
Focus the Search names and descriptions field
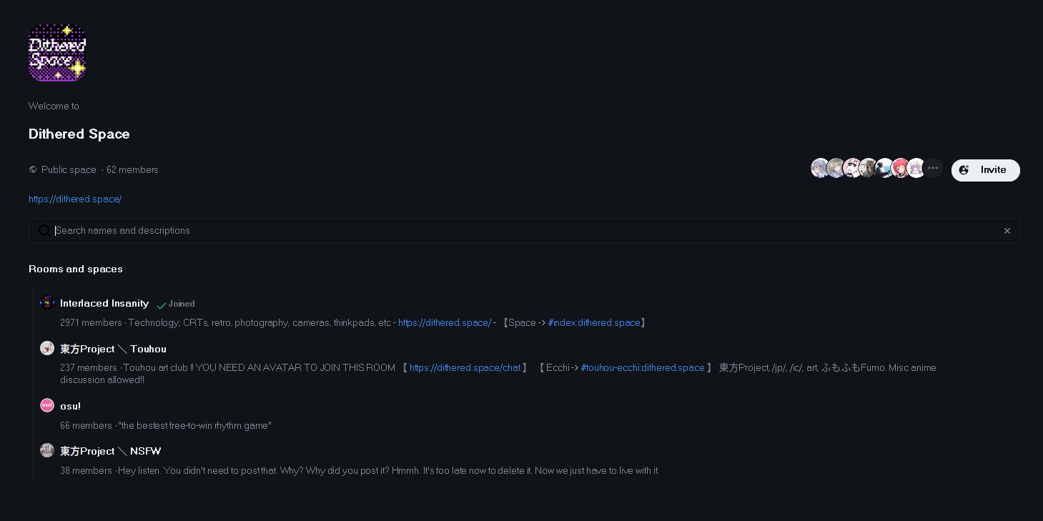[524, 231]
